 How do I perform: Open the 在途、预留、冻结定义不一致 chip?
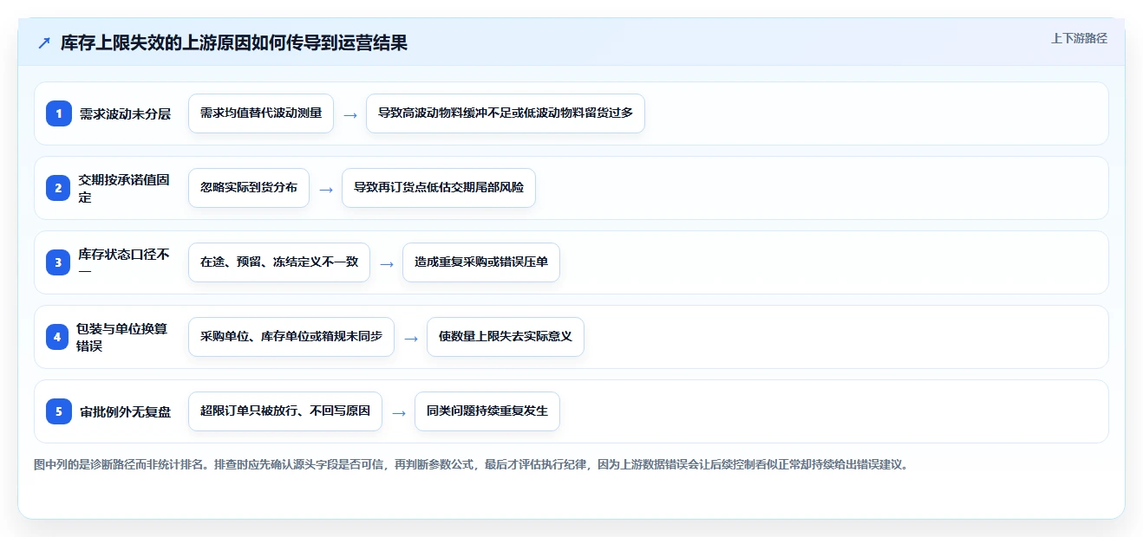tap(279, 262)
